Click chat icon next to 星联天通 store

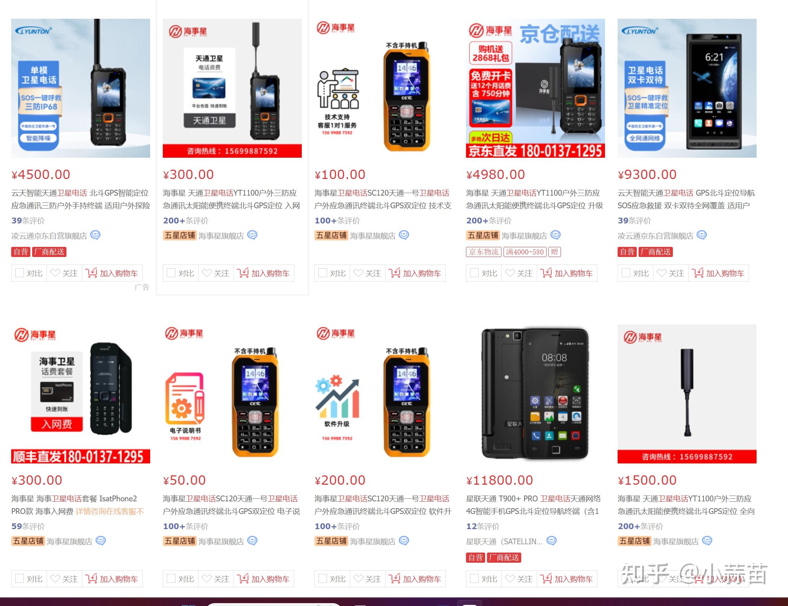pyautogui.click(x=552, y=541)
